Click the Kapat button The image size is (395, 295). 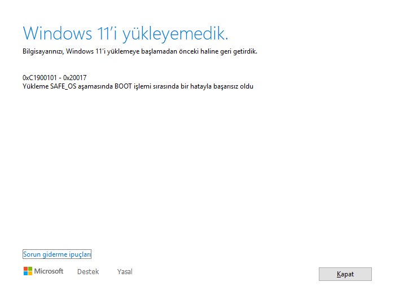point(345,274)
